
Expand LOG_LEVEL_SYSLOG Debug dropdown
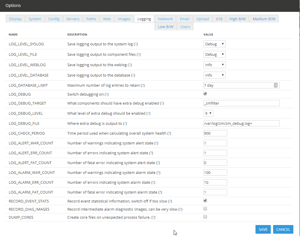point(214,44)
